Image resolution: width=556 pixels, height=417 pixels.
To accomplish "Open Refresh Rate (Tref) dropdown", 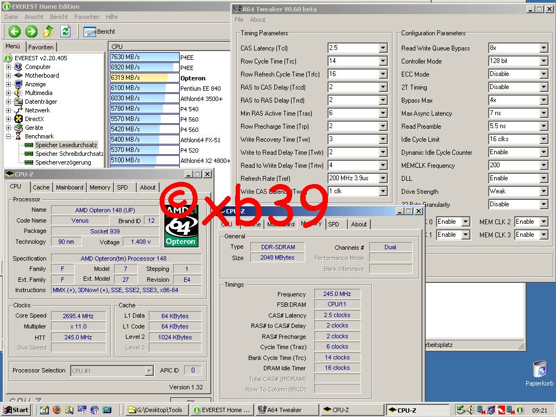I will click(x=383, y=178).
